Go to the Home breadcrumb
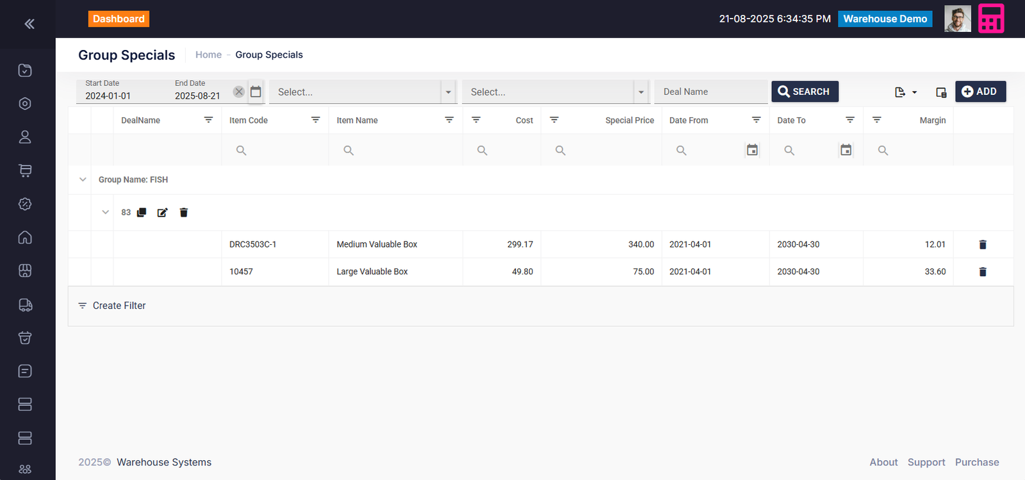This screenshot has height=480, width=1025. click(208, 55)
